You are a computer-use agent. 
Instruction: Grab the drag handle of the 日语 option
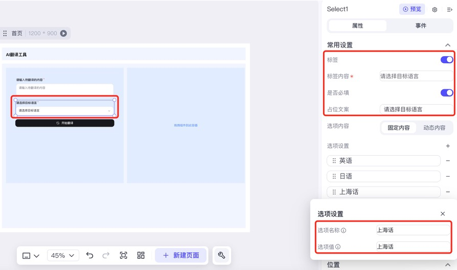pyautogui.click(x=334, y=176)
